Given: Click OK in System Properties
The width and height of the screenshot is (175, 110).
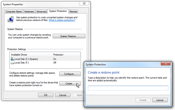Looking at the screenshot, I should [46, 95].
